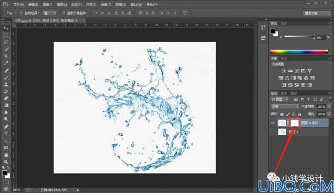
Task: Pick a color from the spectrum ramp
Action: coord(299,52)
